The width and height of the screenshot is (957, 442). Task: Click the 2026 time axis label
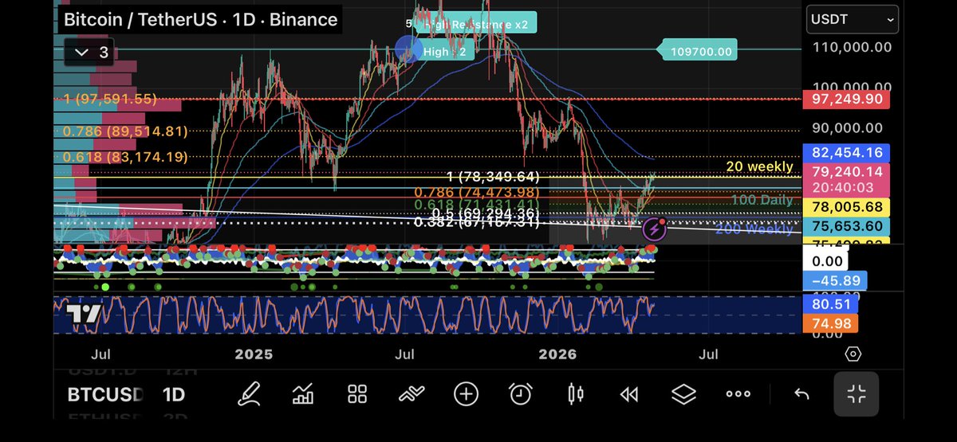(x=557, y=354)
